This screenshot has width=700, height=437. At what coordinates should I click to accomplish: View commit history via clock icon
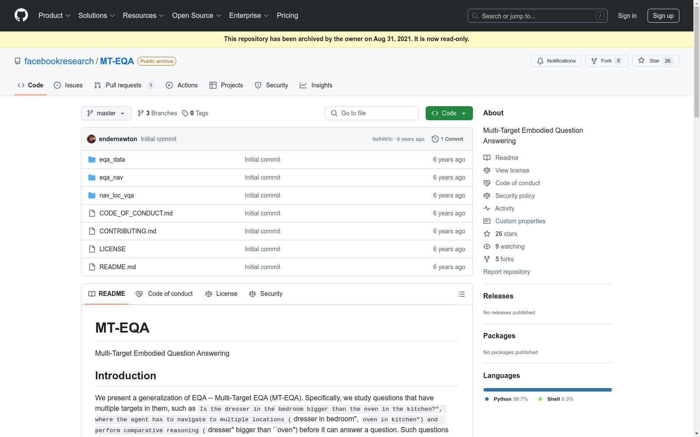tap(435, 139)
